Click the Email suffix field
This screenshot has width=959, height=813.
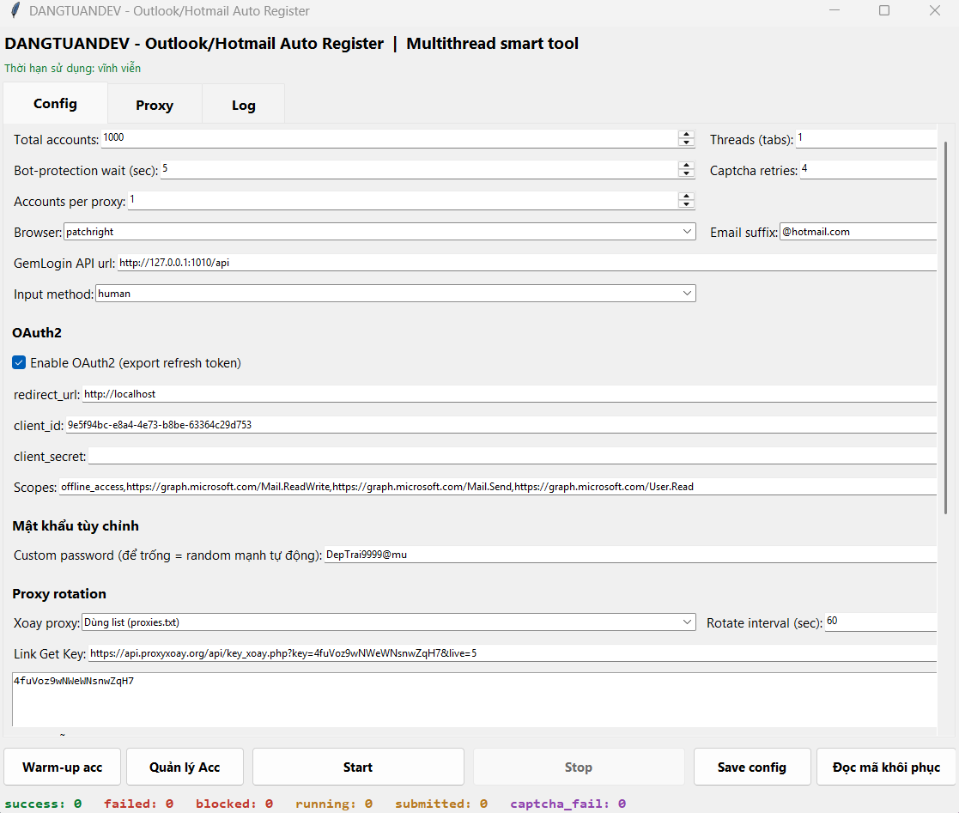pyautogui.click(x=858, y=232)
